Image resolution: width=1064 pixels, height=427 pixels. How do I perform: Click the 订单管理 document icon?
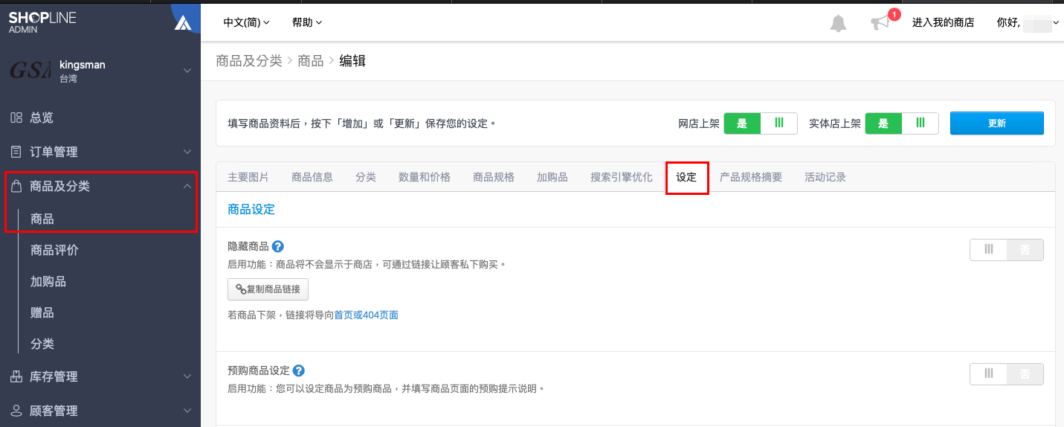(16, 152)
